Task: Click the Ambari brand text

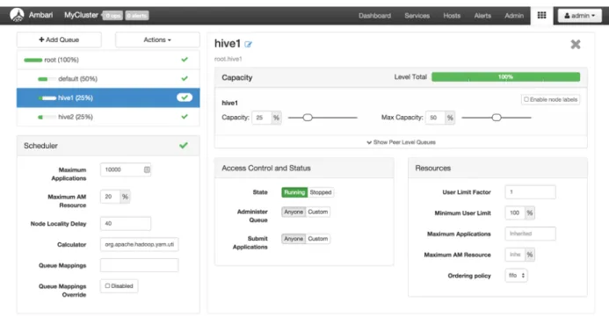Action: point(40,15)
